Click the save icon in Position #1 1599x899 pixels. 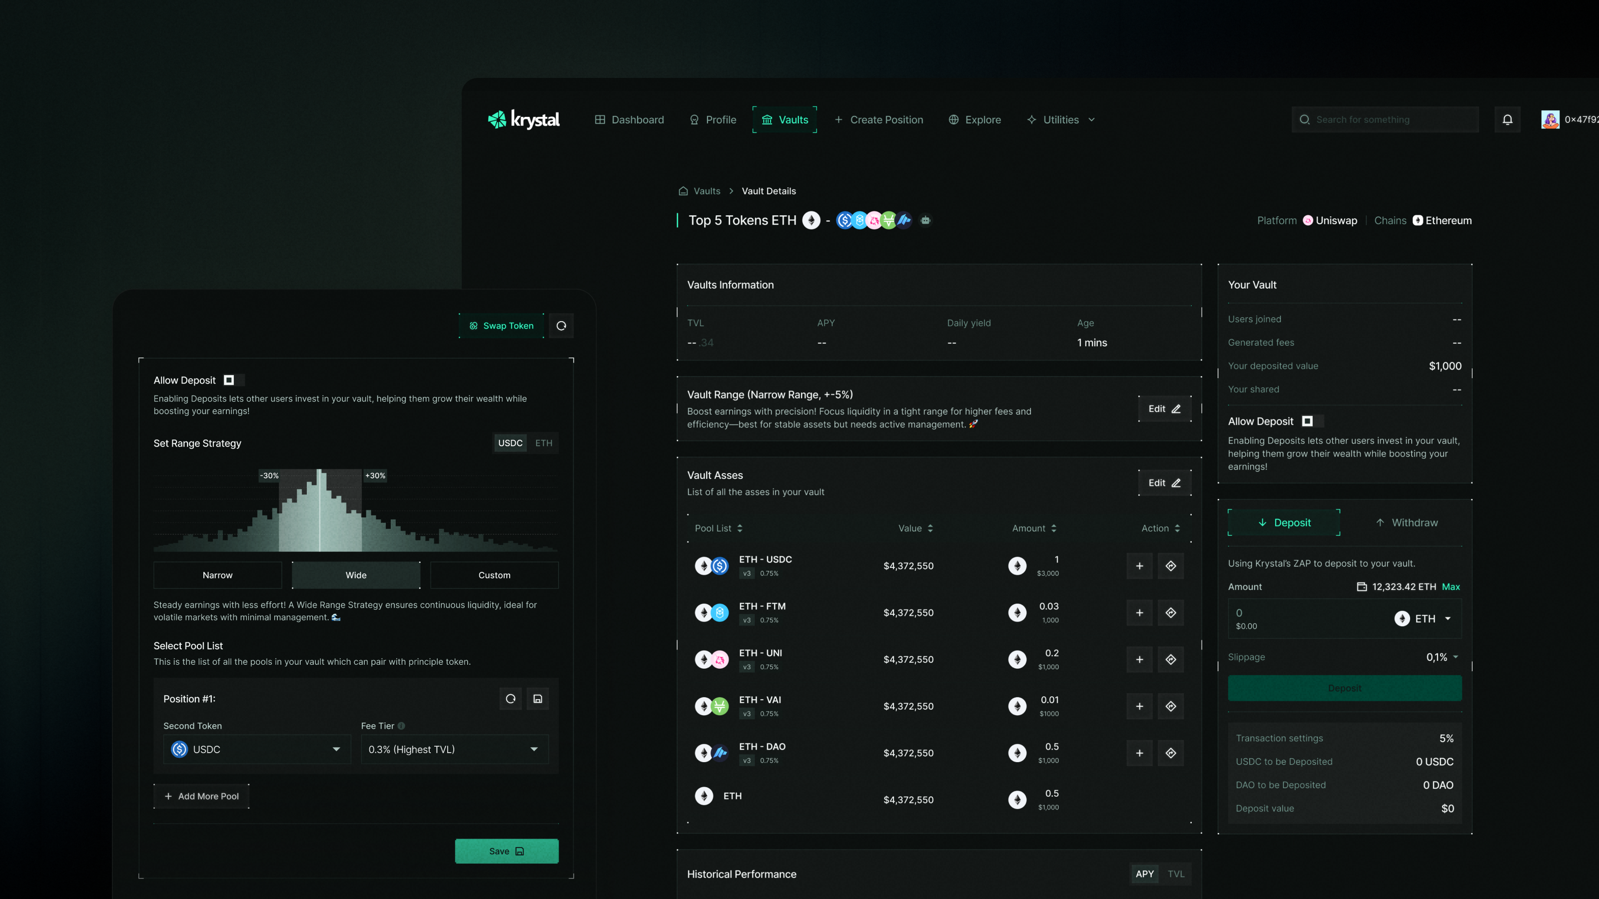(538, 699)
